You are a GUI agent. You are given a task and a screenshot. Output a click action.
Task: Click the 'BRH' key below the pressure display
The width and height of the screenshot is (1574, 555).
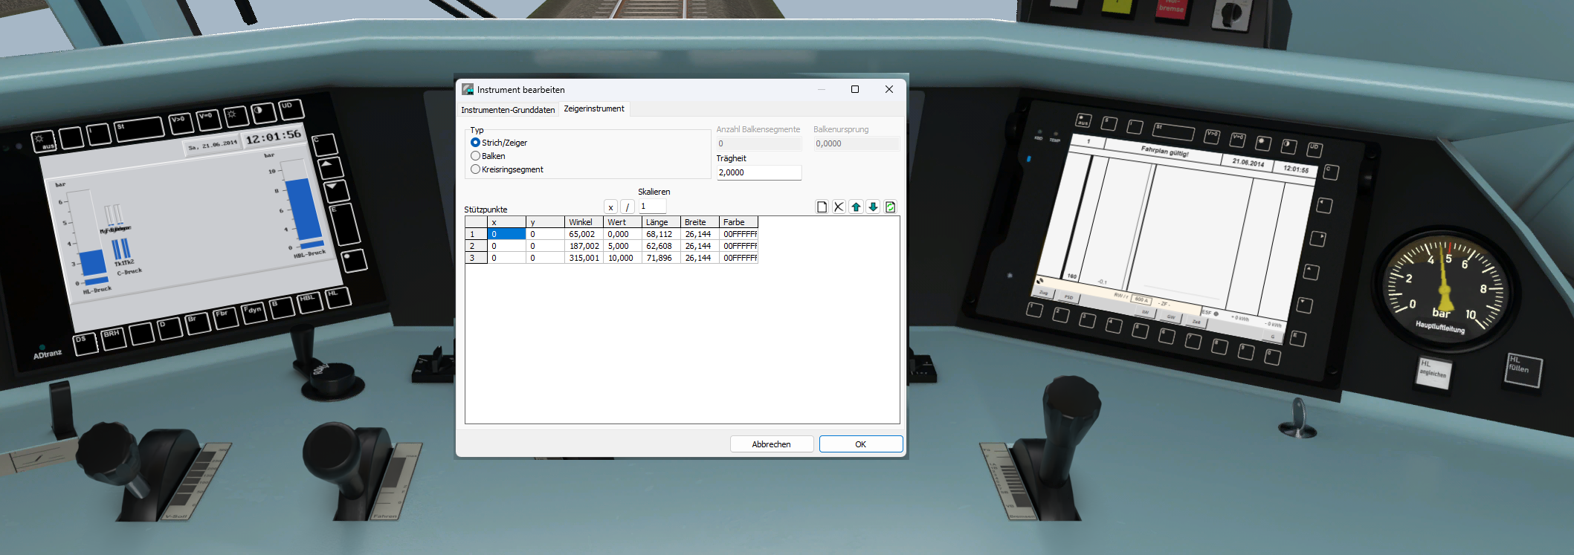tap(114, 338)
